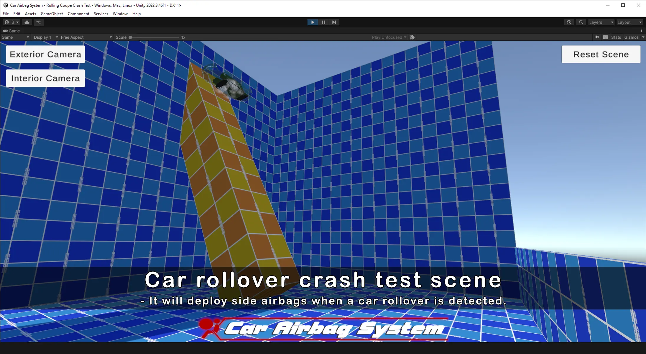Click the Play button to stop playmode

tap(313, 22)
